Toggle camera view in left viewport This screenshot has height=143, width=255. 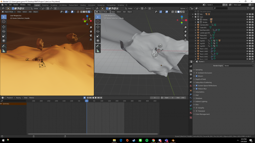(91, 35)
